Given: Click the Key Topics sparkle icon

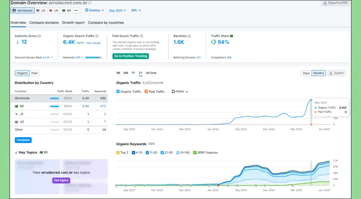Looking at the screenshot, I should [x=16, y=153].
